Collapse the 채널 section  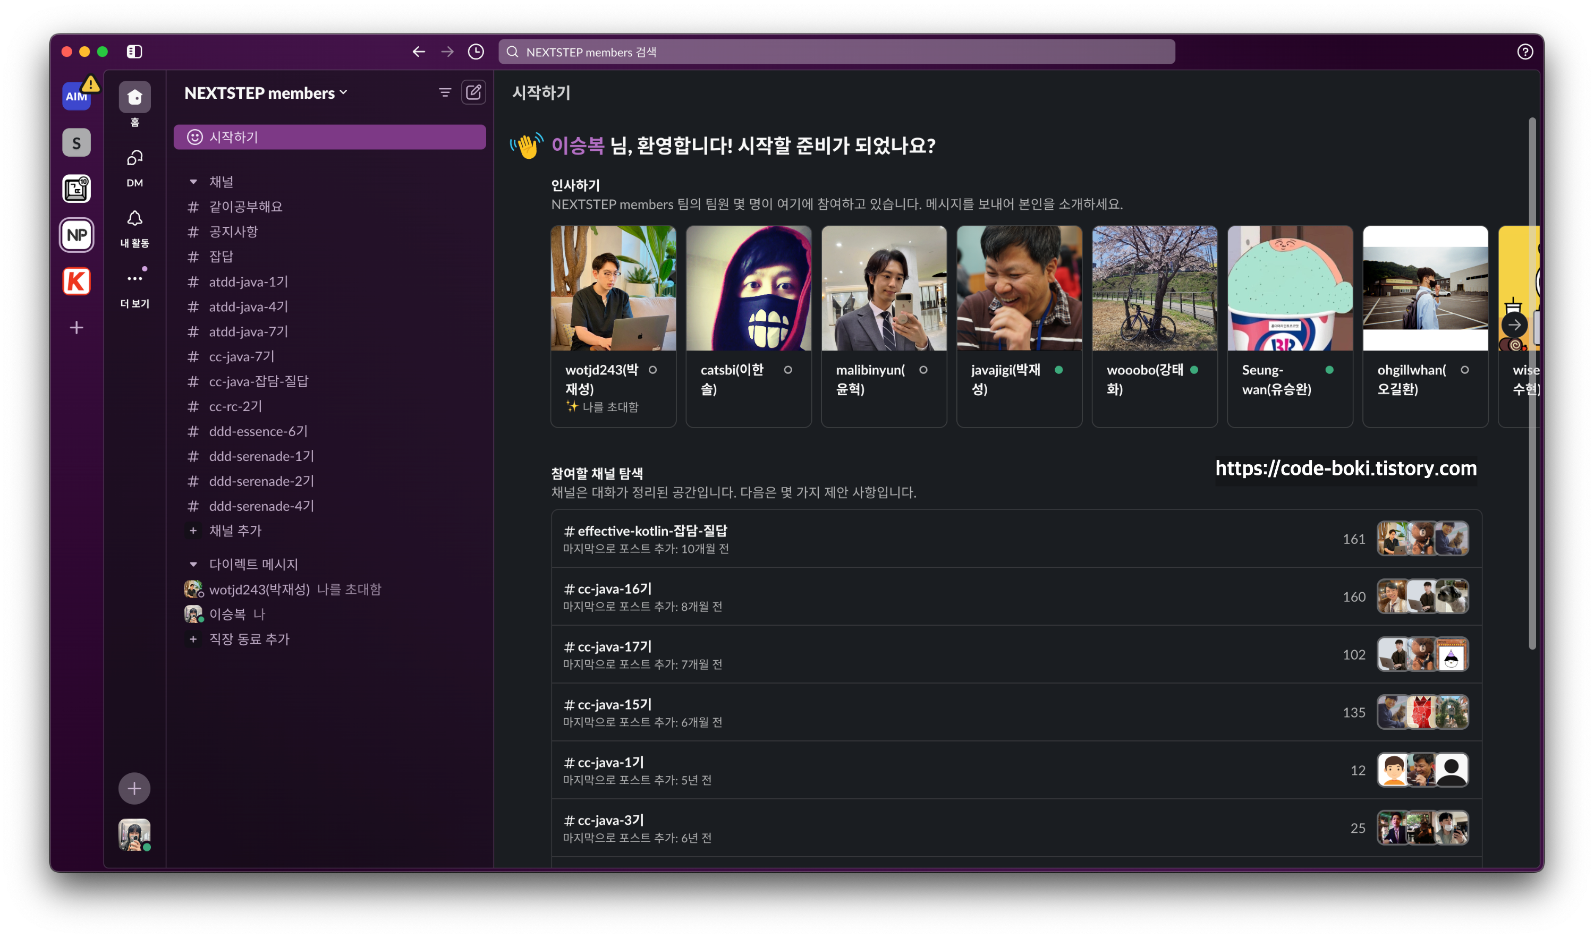[x=193, y=182]
